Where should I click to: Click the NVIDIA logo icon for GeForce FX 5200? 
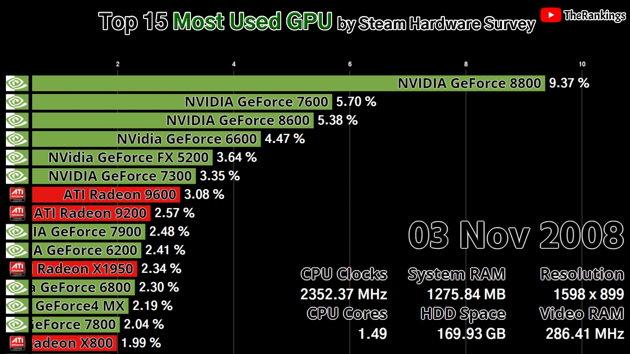pyautogui.click(x=17, y=157)
